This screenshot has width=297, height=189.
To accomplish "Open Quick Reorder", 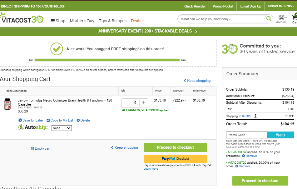I will 195,6.
